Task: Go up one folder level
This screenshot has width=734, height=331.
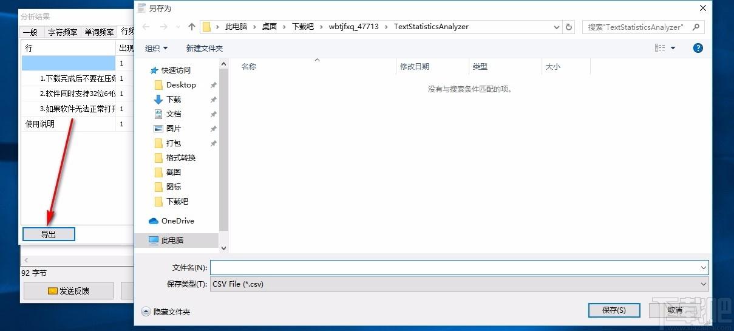Action: click(192, 27)
